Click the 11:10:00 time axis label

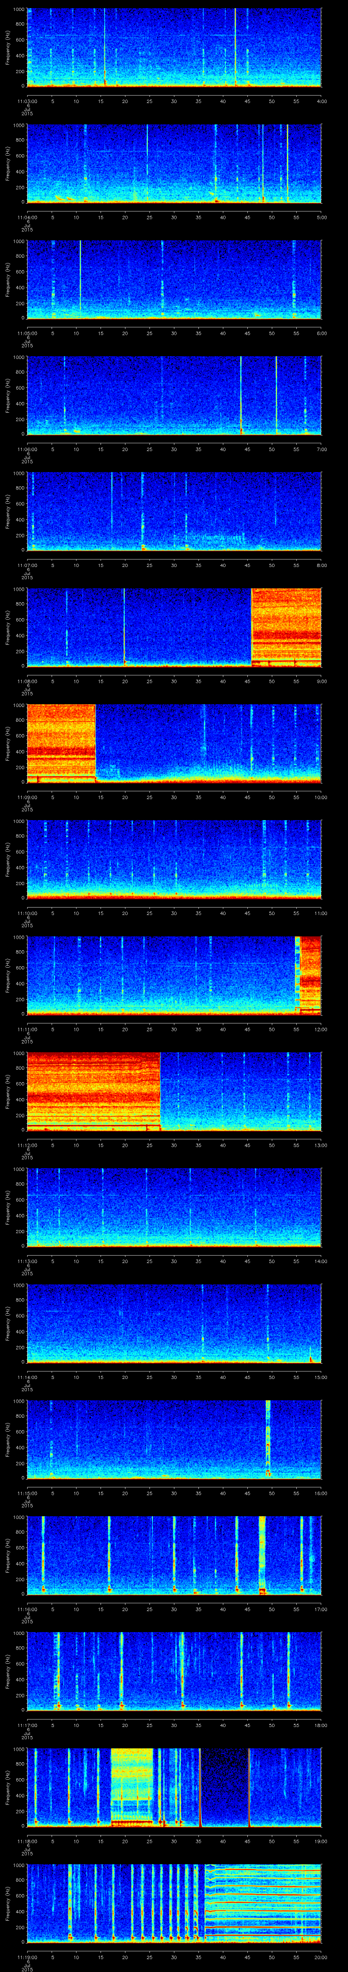[x=27, y=913]
